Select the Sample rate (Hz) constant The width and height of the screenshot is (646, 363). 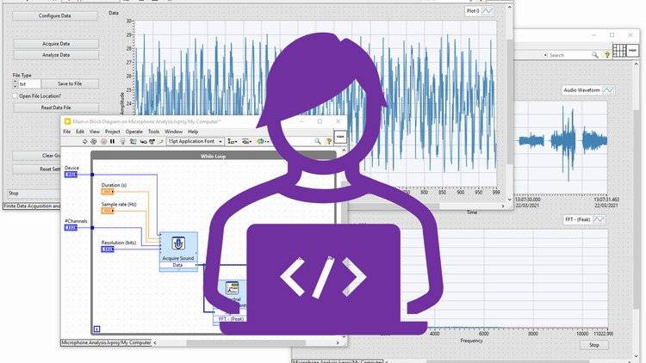tap(108, 211)
